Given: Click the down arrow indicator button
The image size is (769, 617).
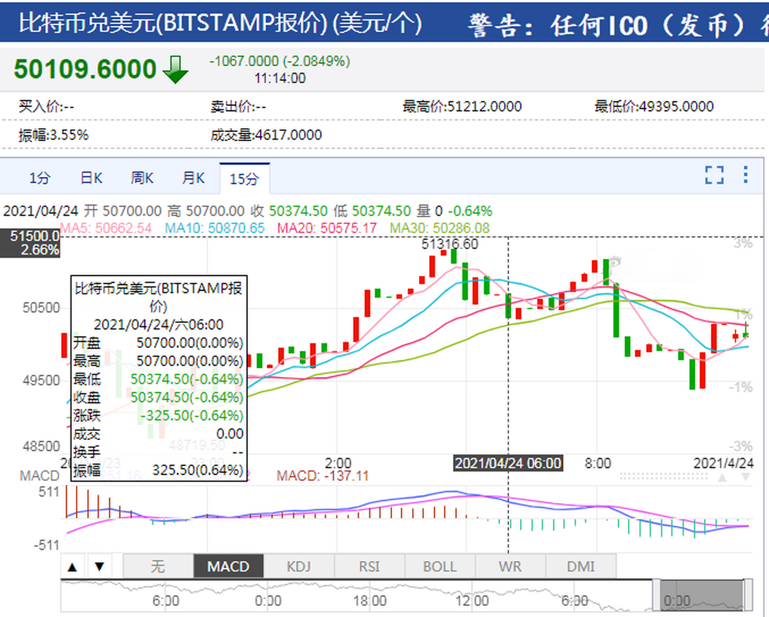Looking at the screenshot, I should tap(99, 566).
